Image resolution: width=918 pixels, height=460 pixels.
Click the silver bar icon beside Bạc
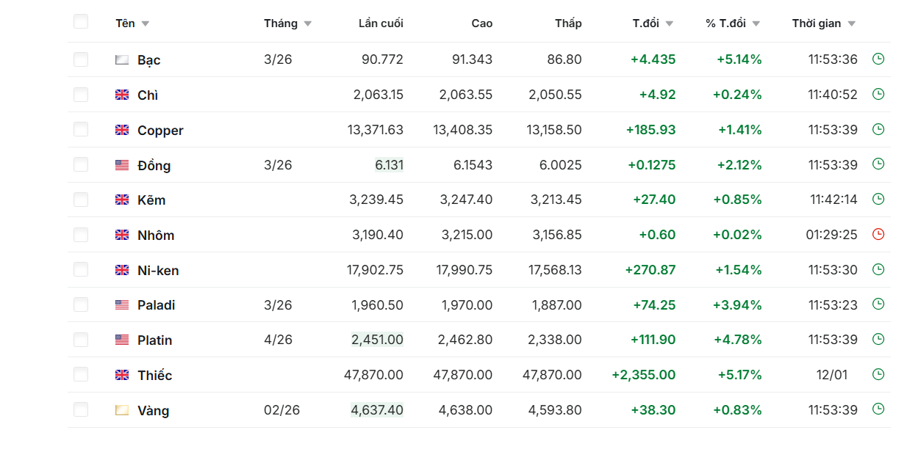[122, 59]
